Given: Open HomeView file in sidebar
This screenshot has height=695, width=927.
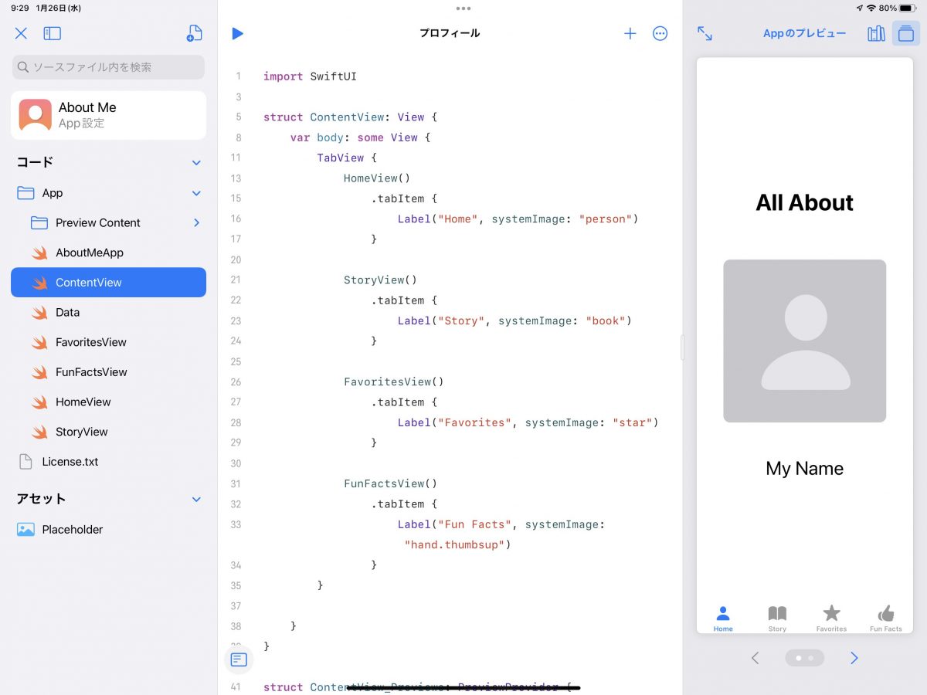Looking at the screenshot, I should click(x=83, y=402).
